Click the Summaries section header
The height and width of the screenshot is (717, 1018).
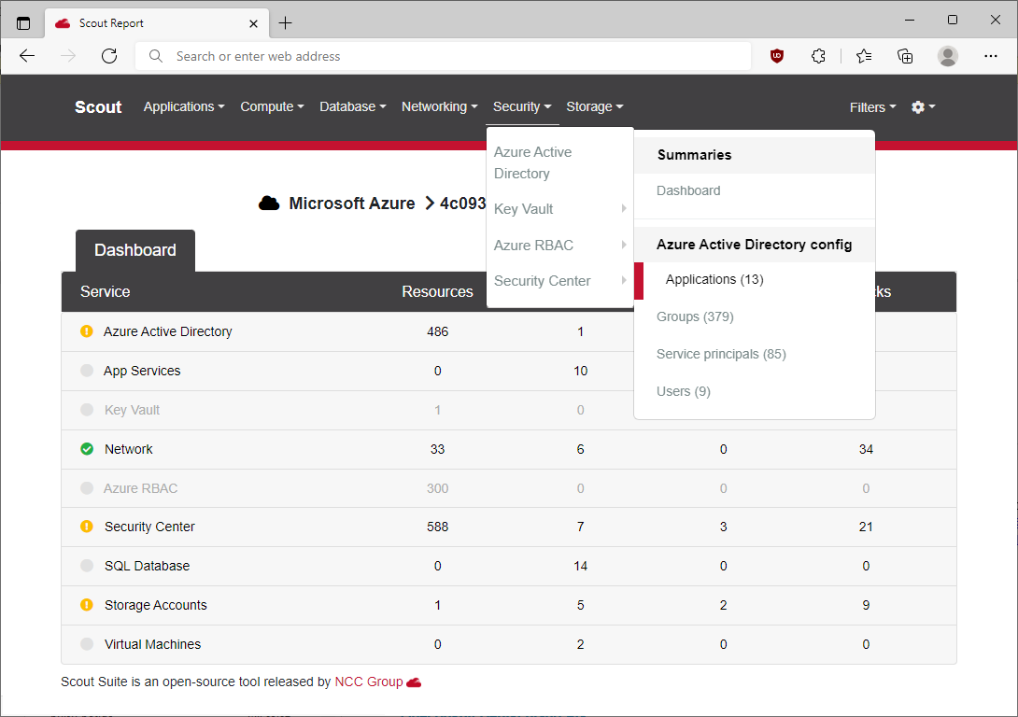694,155
